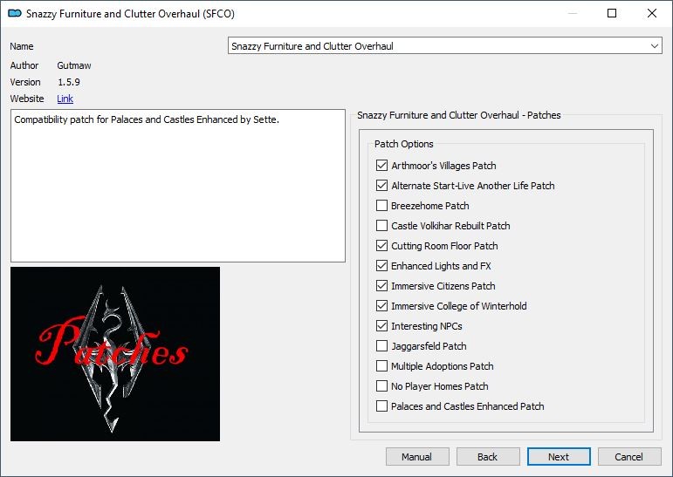Proceed with the Next button
This screenshot has height=477, width=673.
[x=559, y=457]
